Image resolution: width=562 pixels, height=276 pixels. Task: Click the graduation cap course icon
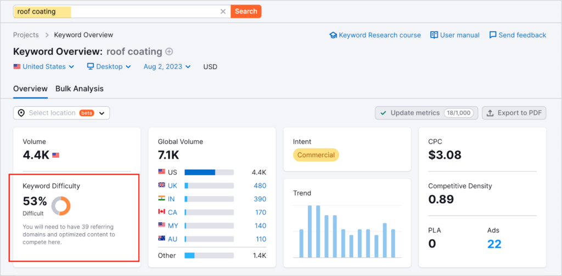[333, 35]
